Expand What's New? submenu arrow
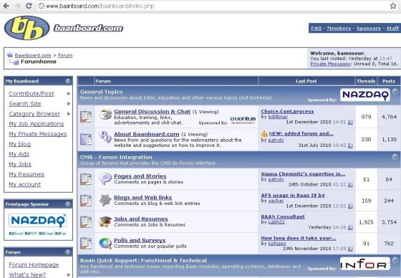The width and height of the screenshot is (401, 278). pos(69,274)
